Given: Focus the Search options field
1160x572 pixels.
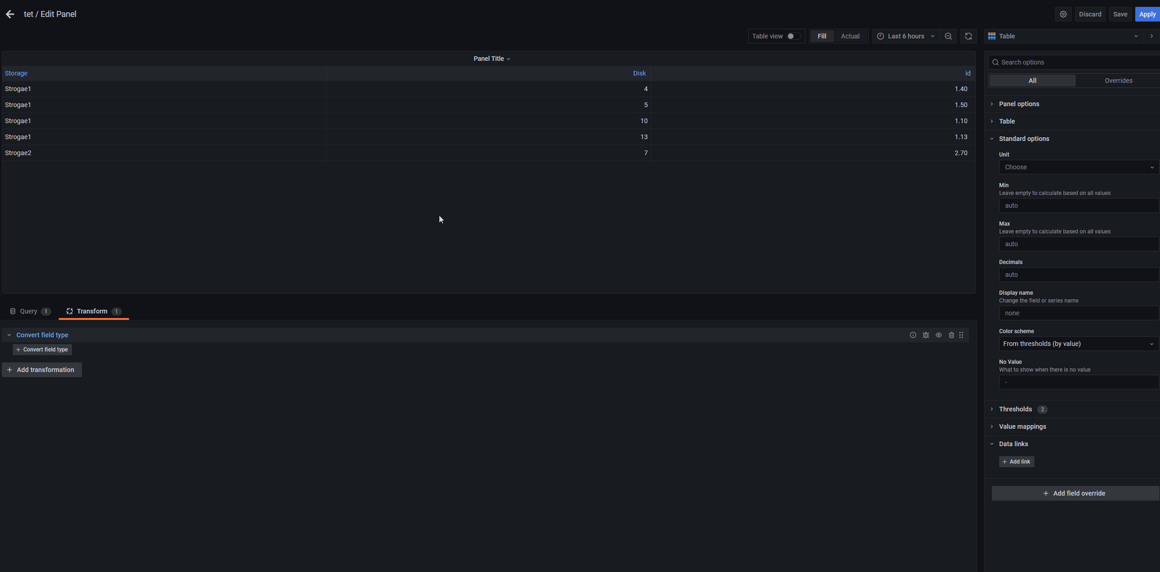Looking at the screenshot, I should pos(1074,62).
